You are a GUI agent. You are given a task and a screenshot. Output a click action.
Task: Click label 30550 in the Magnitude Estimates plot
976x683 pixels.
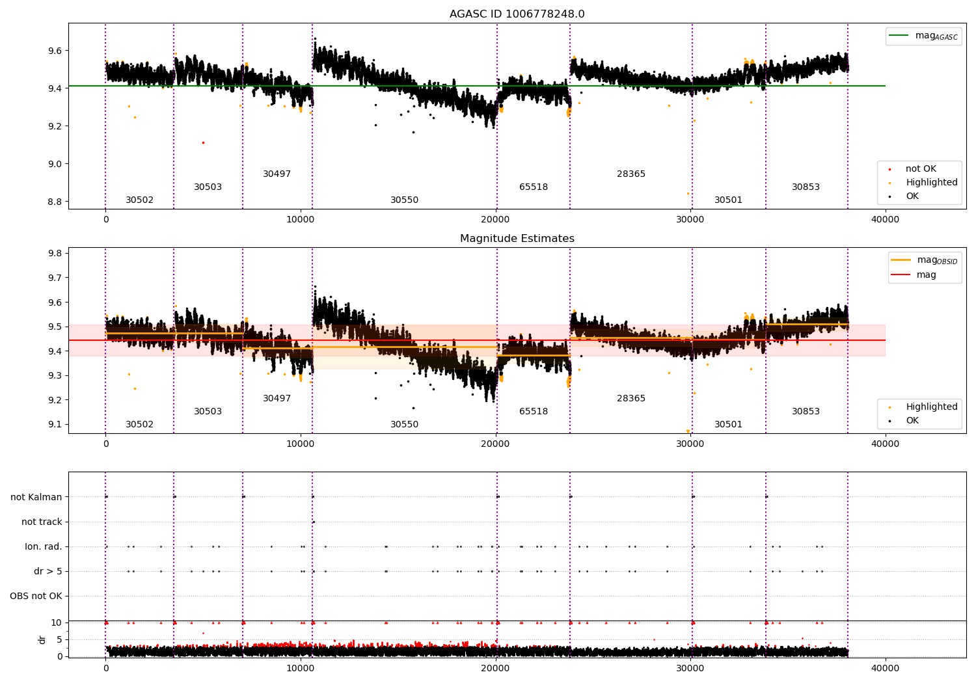click(x=404, y=425)
